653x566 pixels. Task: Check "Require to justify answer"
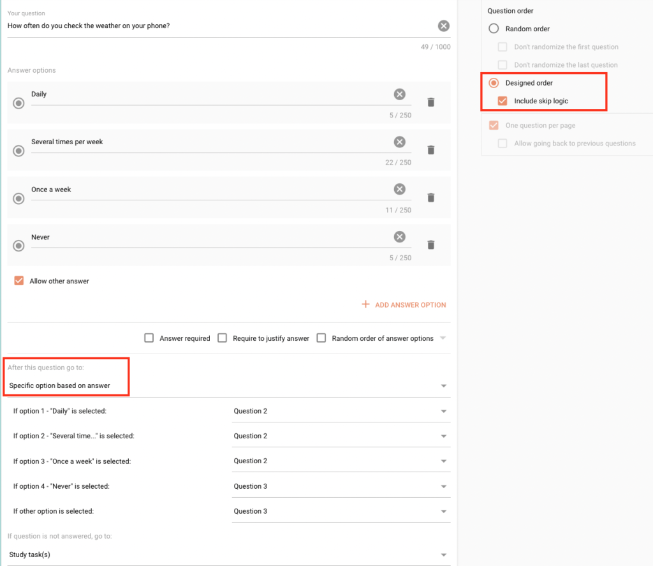click(x=223, y=338)
